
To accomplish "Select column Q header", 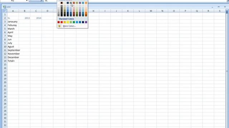I will (197, 11).
